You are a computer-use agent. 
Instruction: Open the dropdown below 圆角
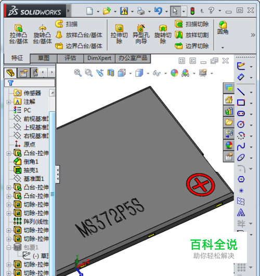[x=223, y=47]
